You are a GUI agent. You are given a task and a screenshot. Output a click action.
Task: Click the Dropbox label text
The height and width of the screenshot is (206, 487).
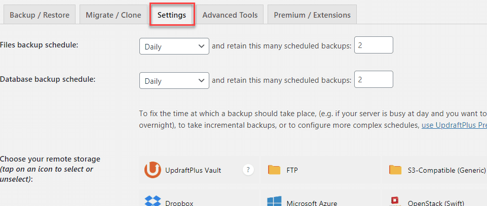click(x=179, y=203)
